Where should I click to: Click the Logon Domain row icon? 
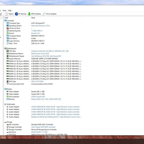coord(7,41)
